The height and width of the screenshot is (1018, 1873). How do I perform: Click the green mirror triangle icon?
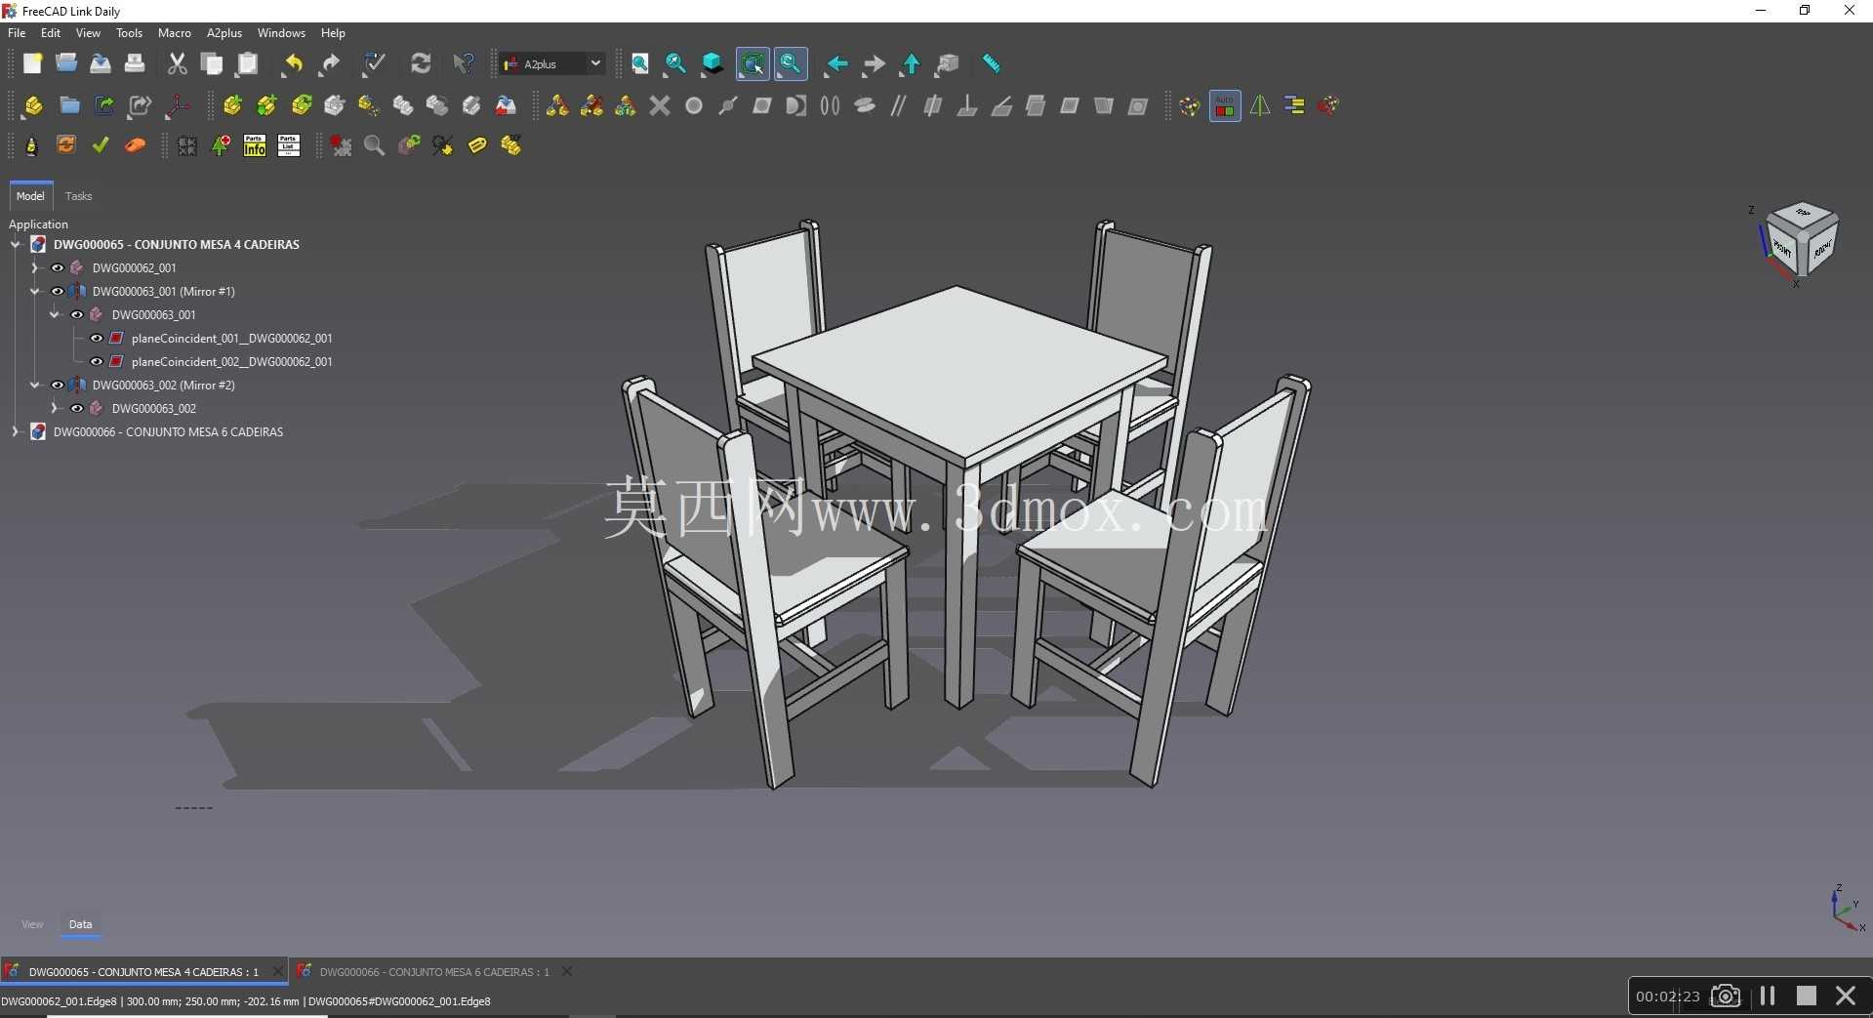pos(1260,105)
